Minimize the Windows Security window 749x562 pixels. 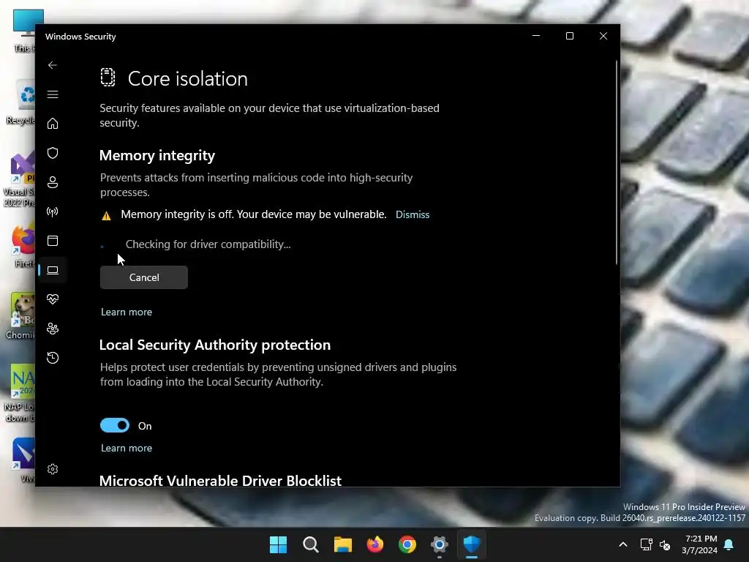[x=536, y=36]
